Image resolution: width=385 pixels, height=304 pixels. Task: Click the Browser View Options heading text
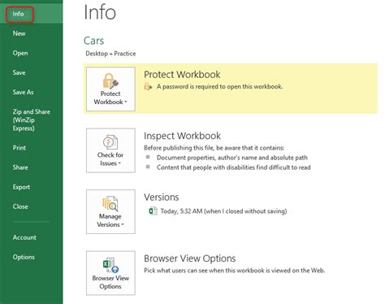(190, 258)
